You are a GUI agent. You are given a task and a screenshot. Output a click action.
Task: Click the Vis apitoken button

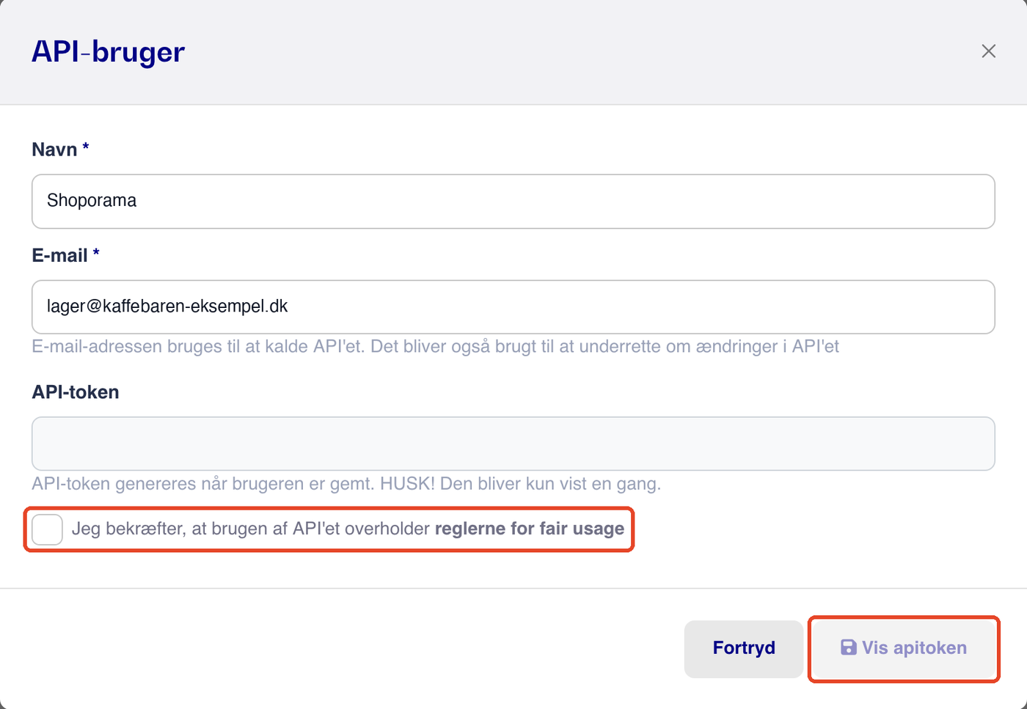(x=904, y=649)
